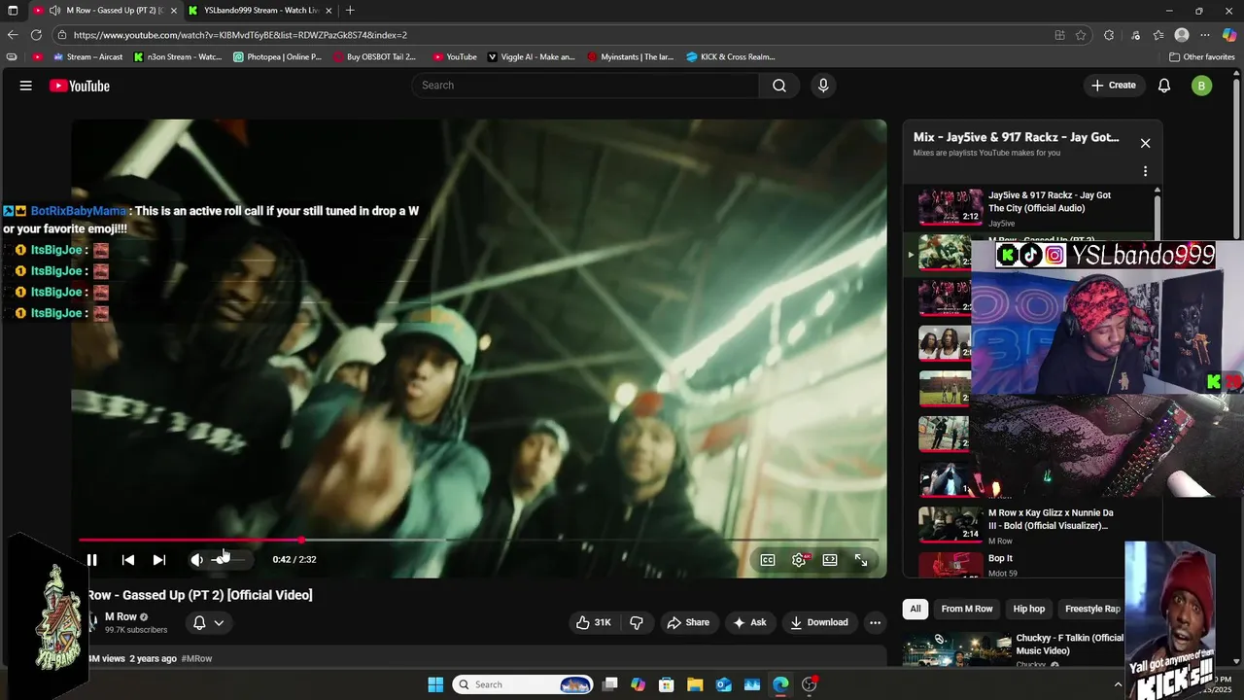Click the Windows taskbar search box
Screen dimensions: 1244x700
click(523, 684)
